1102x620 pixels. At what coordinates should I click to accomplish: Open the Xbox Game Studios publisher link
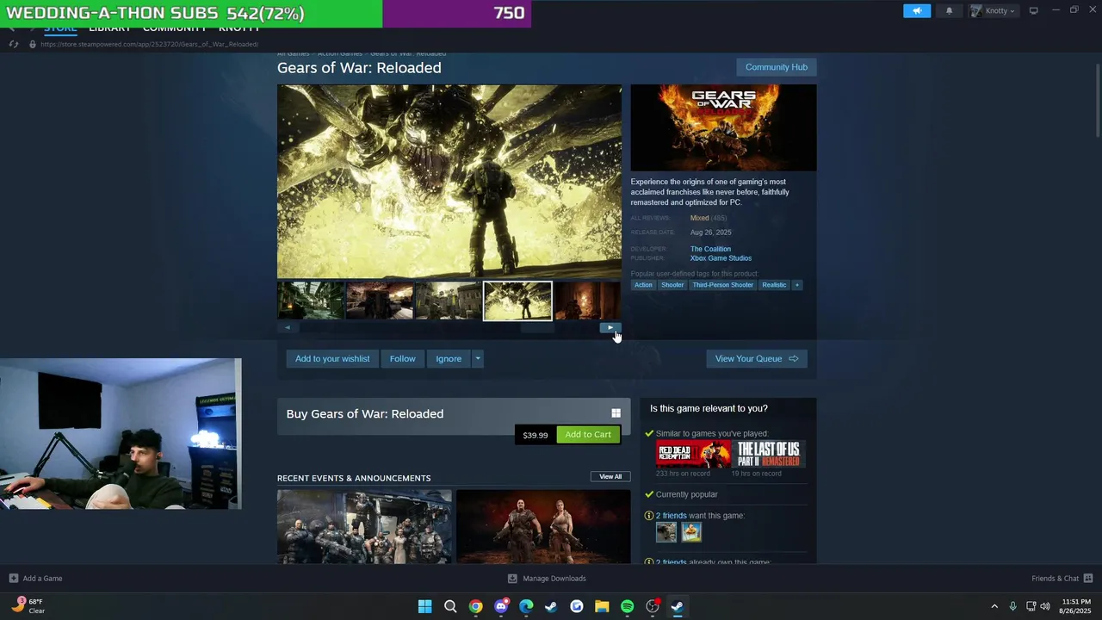[x=721, y=258]
